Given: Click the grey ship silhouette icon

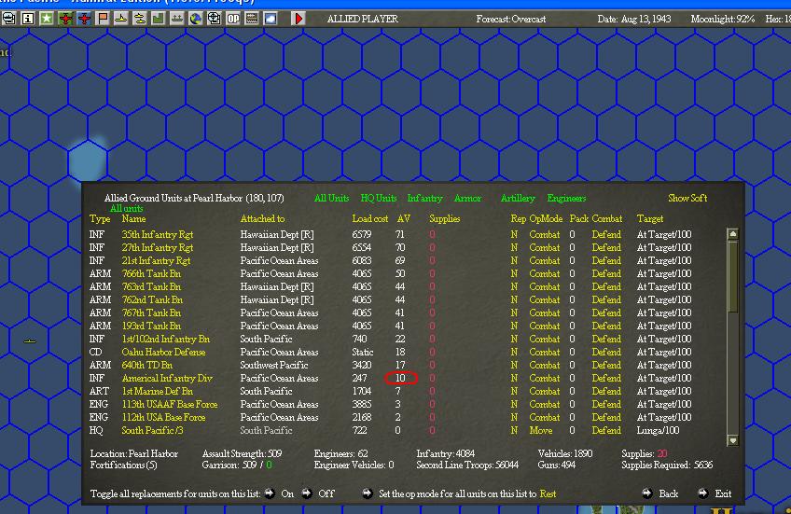Looking at the screenshot, I should point(177,19).
